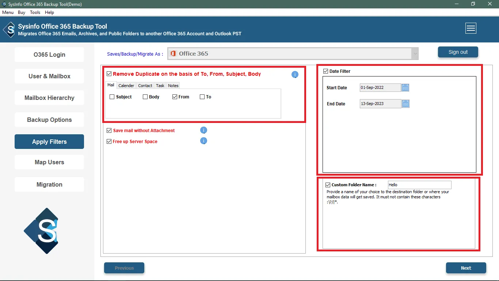Switch to the Calender tab

point(126,86)
